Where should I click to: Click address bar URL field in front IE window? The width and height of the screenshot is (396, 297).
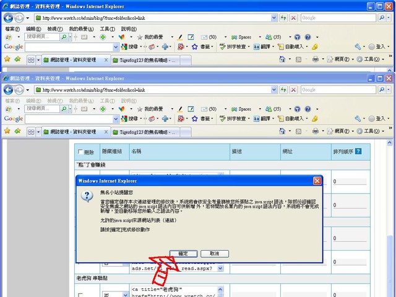(x=153, y=90)
